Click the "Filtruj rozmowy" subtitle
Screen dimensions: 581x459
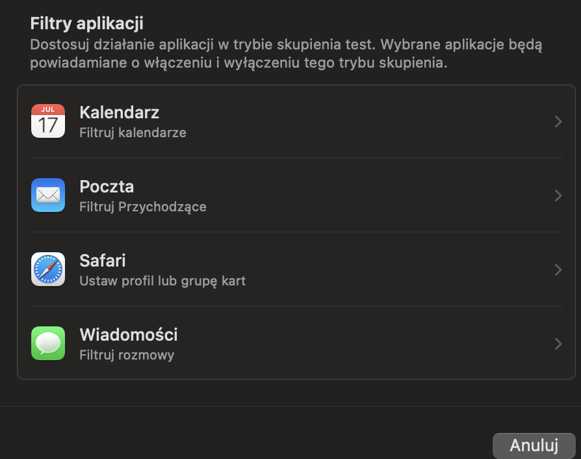[x=126, y=355]
